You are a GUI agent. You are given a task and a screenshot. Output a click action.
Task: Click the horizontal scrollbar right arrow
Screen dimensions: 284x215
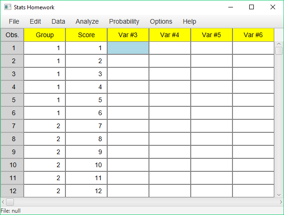click(x=281, y=202)
